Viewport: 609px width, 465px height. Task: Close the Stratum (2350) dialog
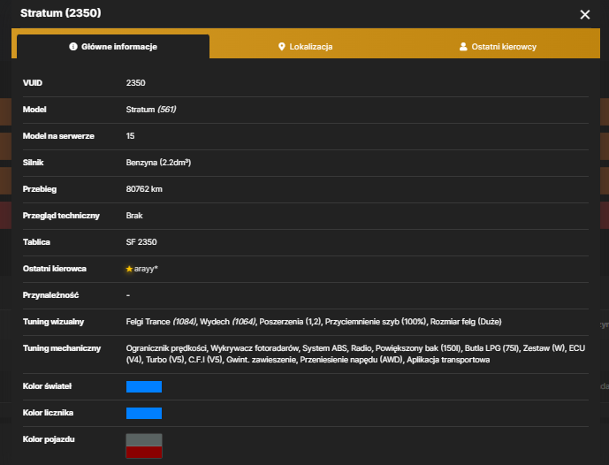(x=584, y=15)
